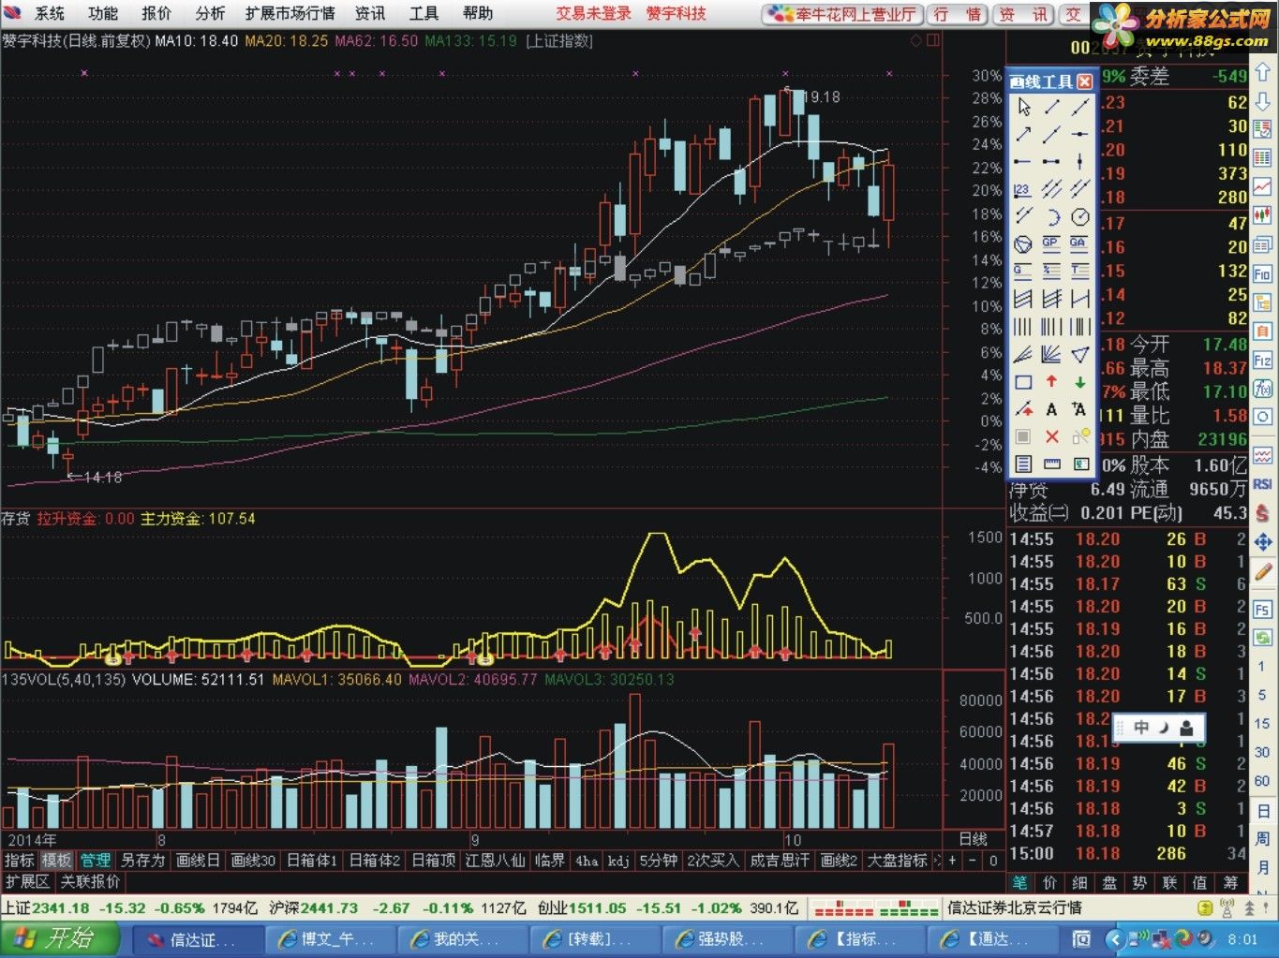The image size is (1279, 958).
Task: Select the 模板 indicator tab
Action: point(56,860)
